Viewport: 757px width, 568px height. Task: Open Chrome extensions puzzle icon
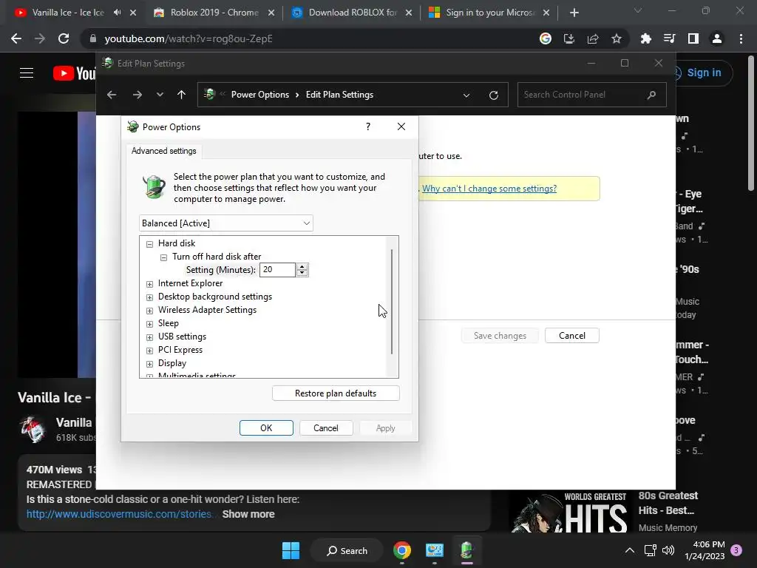645,38
